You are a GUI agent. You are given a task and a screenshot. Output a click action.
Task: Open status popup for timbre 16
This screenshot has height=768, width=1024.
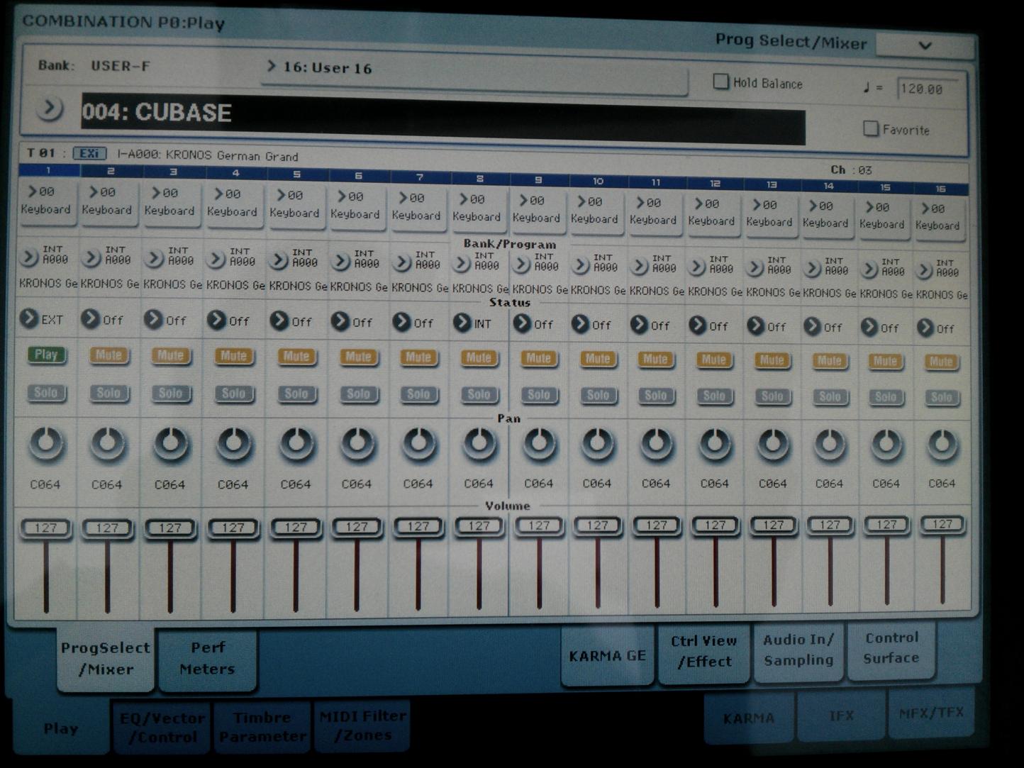[925, 328]
